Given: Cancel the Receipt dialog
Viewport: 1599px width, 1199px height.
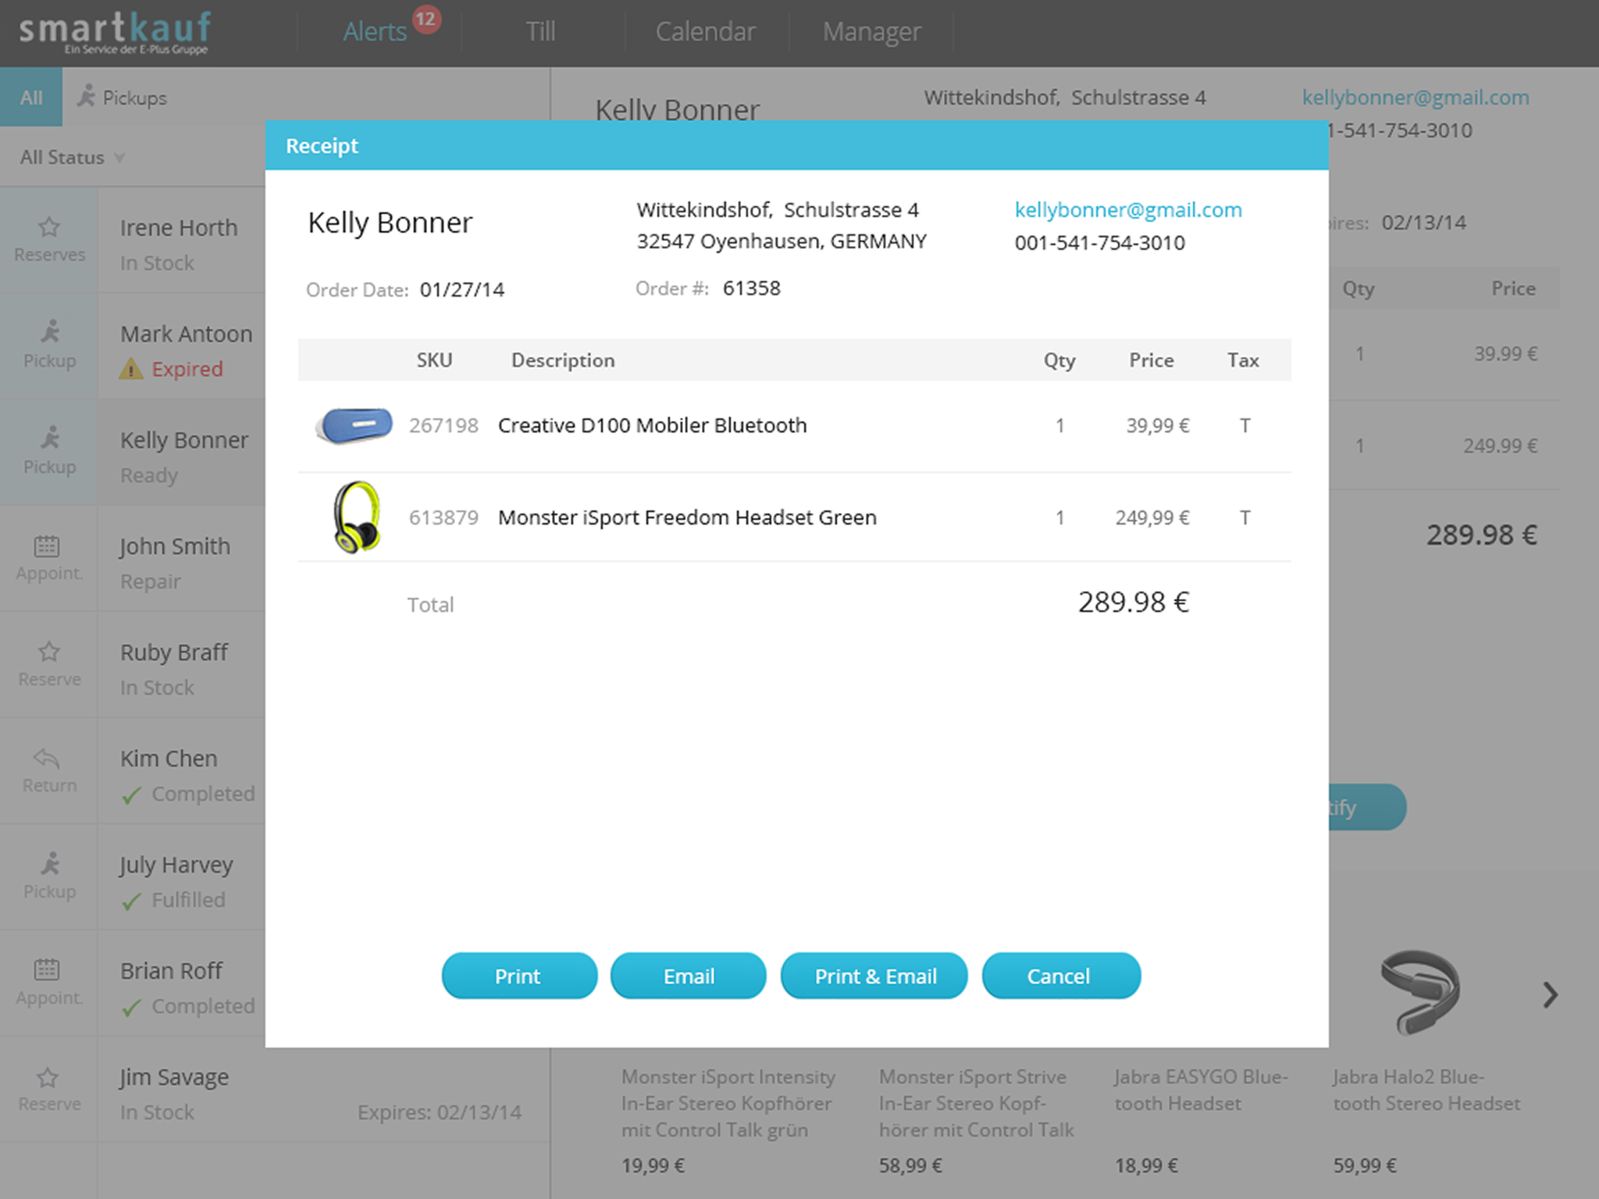Looking at the screenshot, I should click(x=1059, y=976).
